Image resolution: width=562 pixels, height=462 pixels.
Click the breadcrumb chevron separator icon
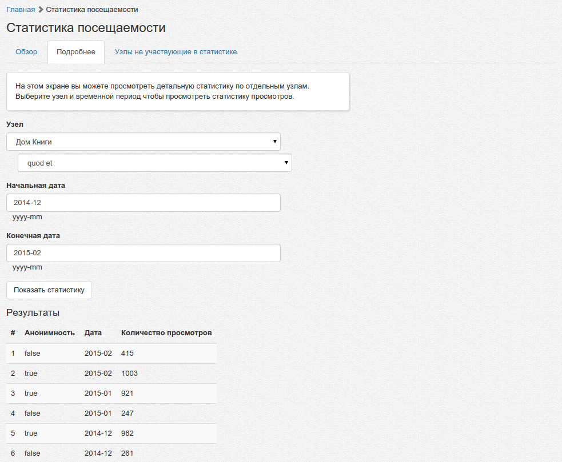[x=41, y=10]
